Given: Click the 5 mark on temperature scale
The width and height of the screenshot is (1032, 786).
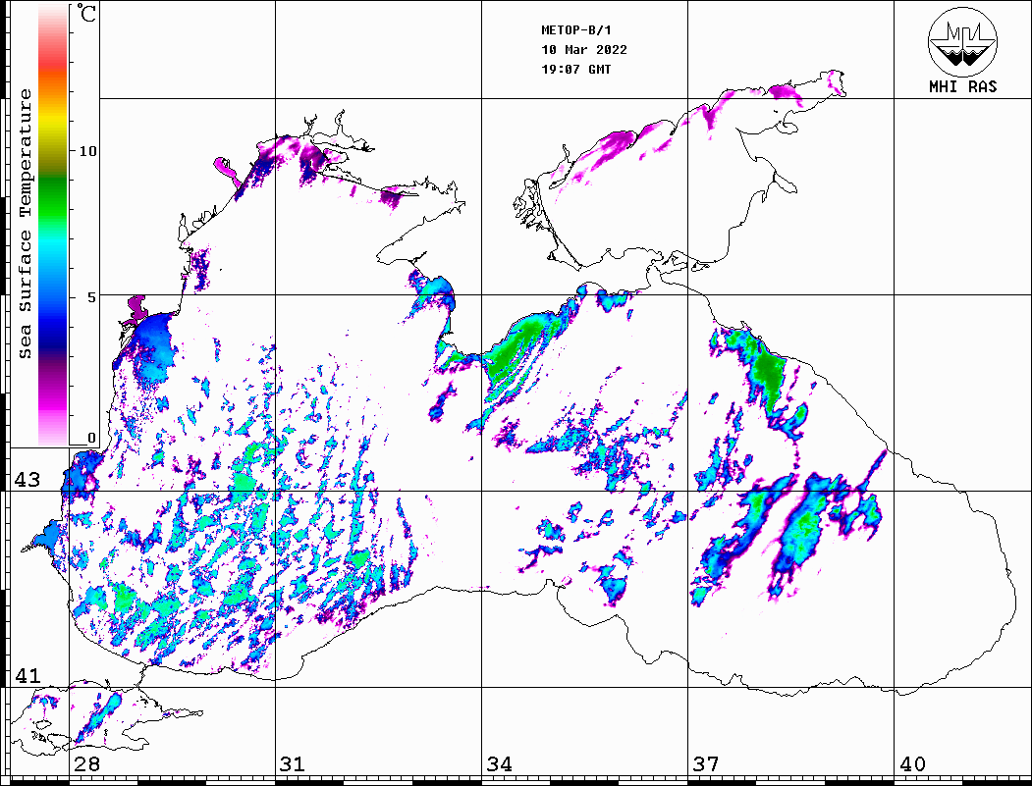Looking at the screenshot, I should pyautogui.click(x=91, y=296).
